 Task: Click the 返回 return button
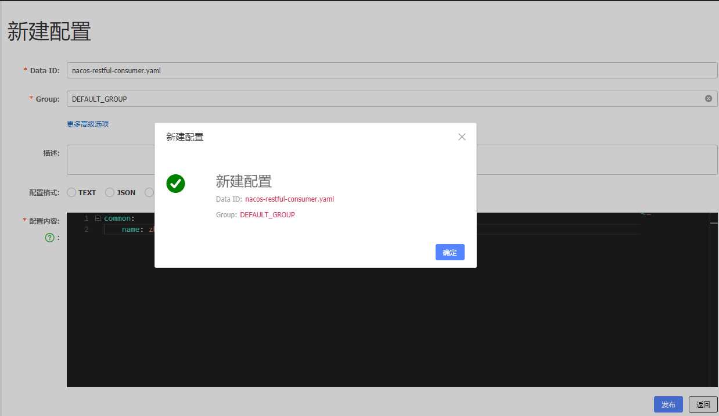[x=703, y=404]
